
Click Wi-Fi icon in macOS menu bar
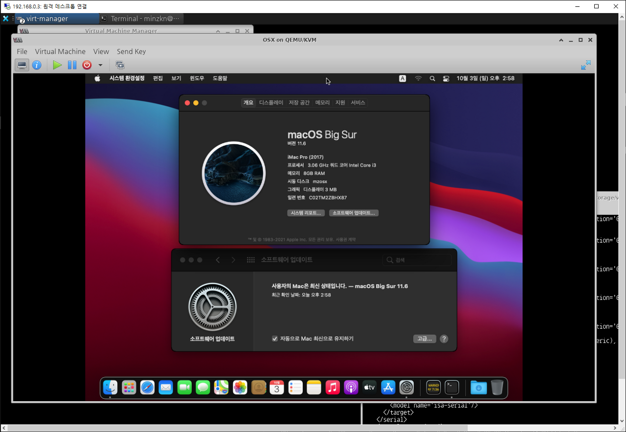tap(418, 78)
